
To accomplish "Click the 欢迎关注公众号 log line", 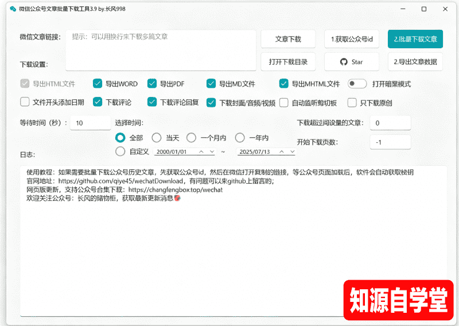I will [x=103, y=198].
